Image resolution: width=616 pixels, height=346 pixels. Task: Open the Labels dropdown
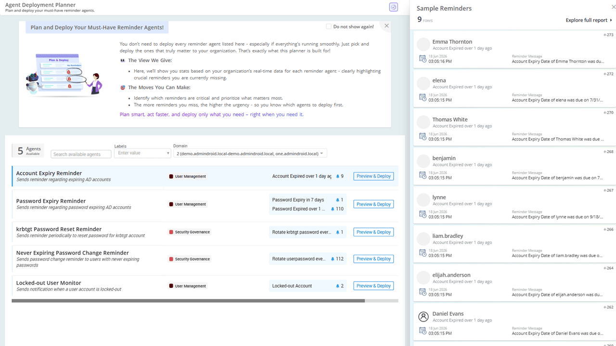(x=142, y=153)
